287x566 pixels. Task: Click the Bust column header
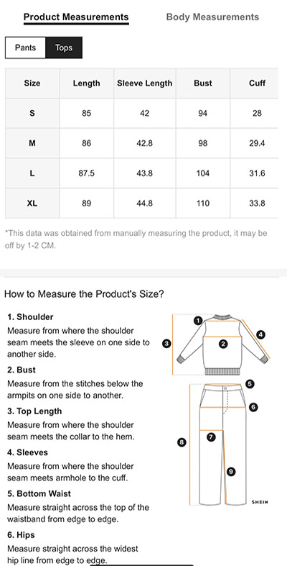[203, 83]
